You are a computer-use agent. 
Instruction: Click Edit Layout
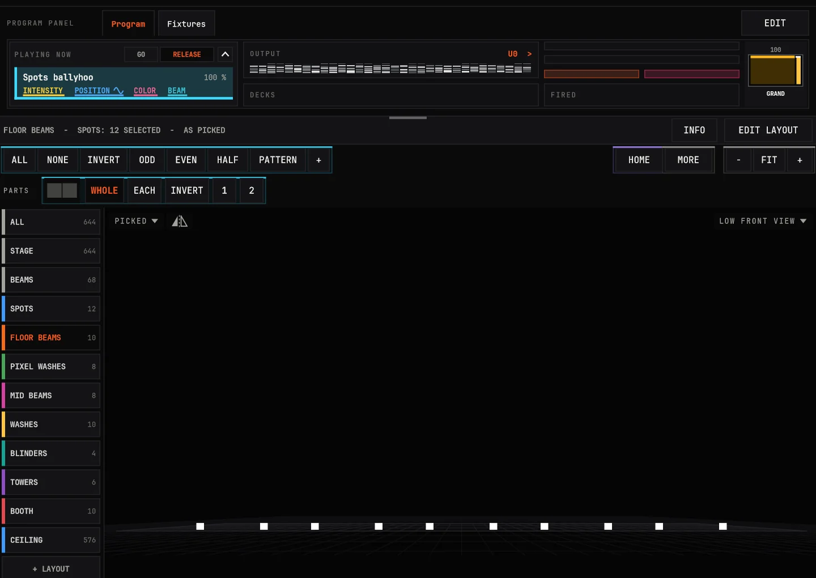[768, 130]
